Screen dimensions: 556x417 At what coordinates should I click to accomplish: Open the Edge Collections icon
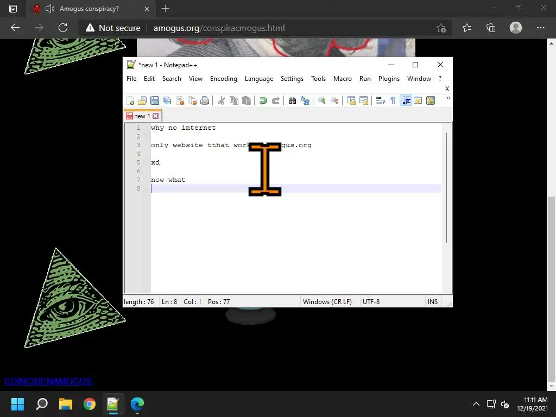(491, 28)
